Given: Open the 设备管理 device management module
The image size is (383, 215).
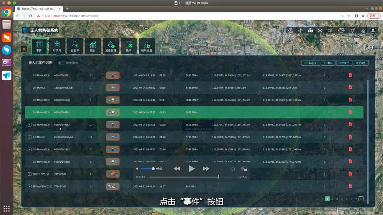Looking at the screenshot, I should click(111, 46).
